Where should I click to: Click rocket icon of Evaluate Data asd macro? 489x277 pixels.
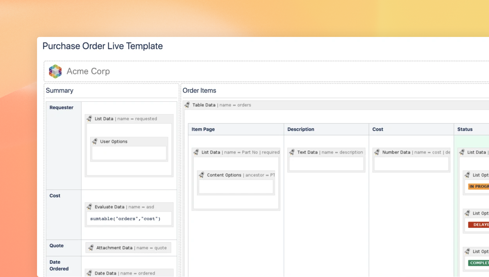[x=89, y=207]
